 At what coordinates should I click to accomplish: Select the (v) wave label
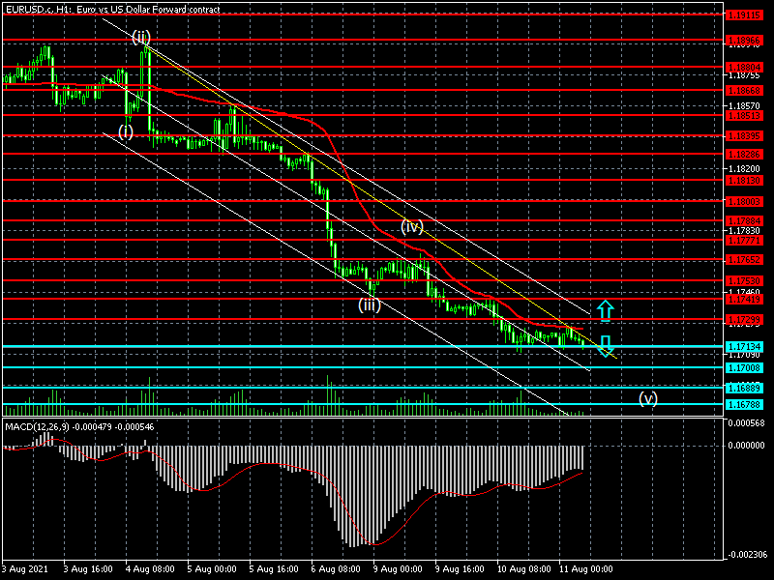point(648,397)
